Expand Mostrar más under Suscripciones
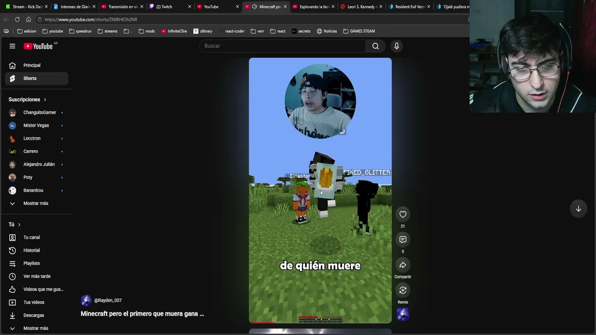 coord(36,203)
